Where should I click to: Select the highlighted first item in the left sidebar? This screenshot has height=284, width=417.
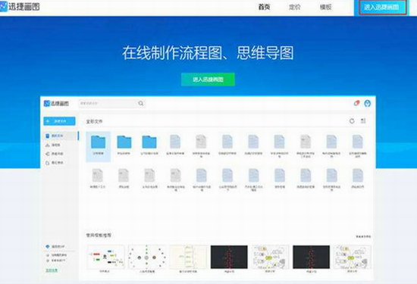(x=61, y=136)
